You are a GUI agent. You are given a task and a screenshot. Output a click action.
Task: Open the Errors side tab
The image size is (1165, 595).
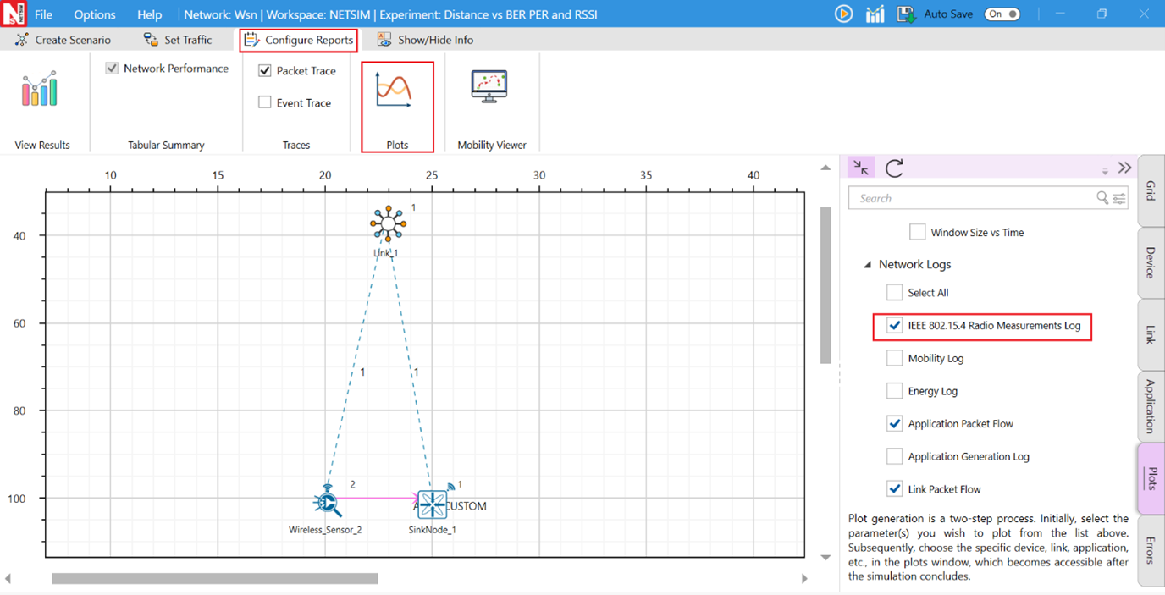click(x=1151, y=550)
